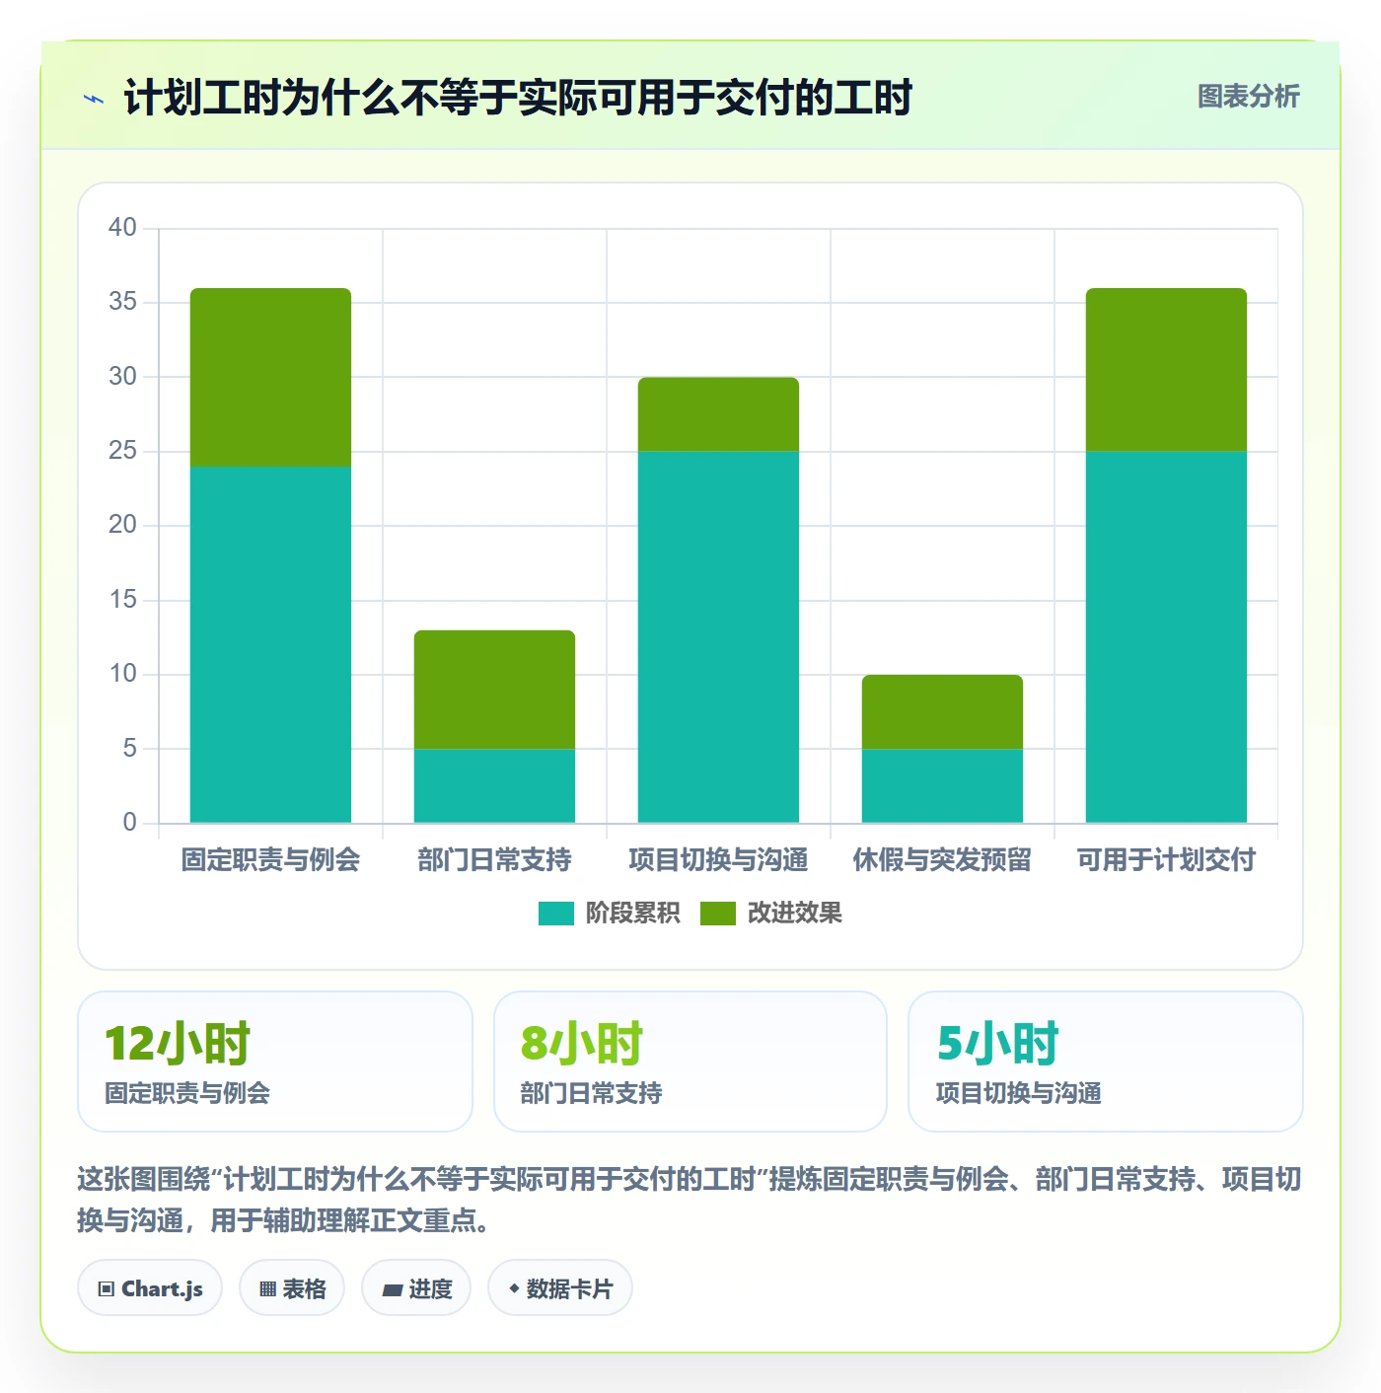
Task: Click the green bar segment for 部门日常支持
Action: point(494,690)
